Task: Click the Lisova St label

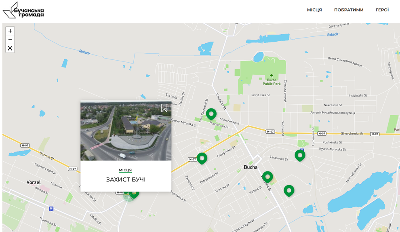Action: click(x=57, y=185)
